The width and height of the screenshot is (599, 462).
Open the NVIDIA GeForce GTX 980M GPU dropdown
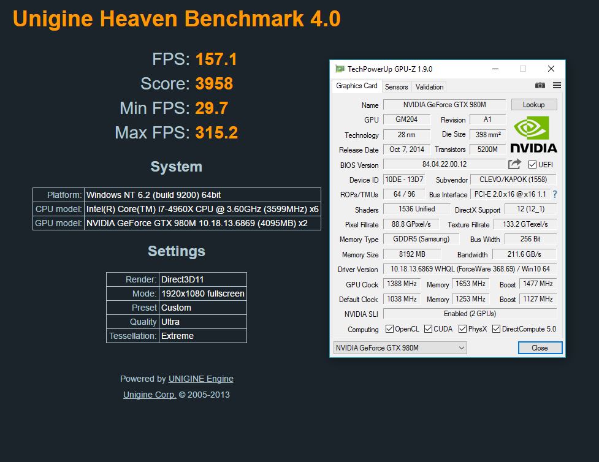click(x=400, y=348)
